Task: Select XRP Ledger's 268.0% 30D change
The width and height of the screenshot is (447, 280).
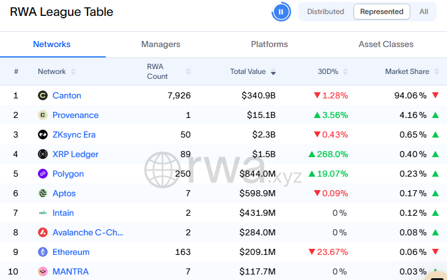Action: click(x=328, y=154)
